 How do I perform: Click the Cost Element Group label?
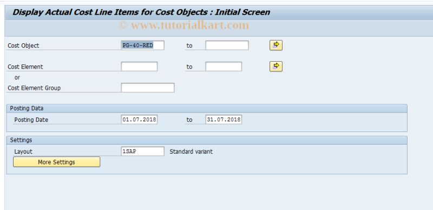point(34,88)
